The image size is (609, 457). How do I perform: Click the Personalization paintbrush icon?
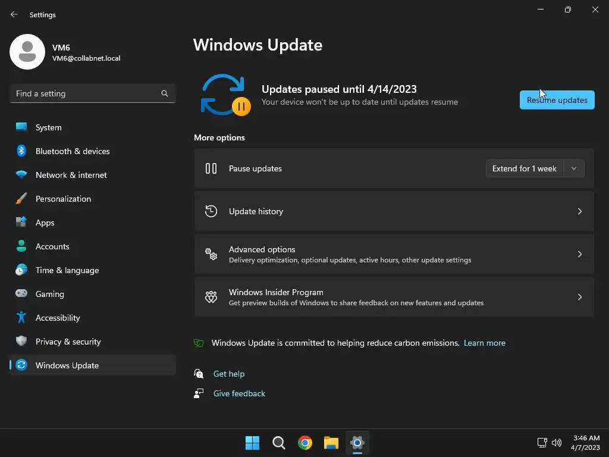point(21,199)
